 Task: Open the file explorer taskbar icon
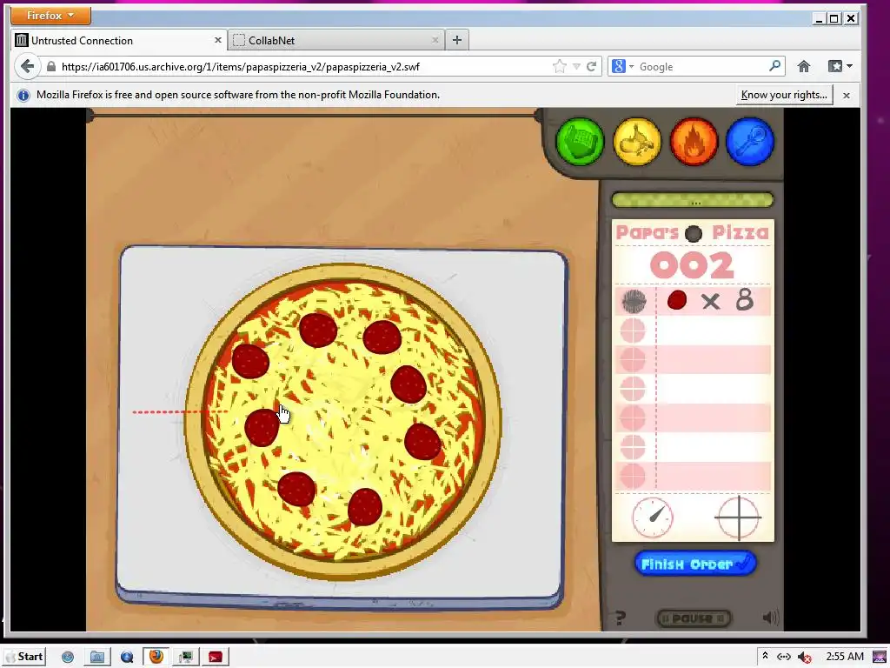click(x=97, y=657)
